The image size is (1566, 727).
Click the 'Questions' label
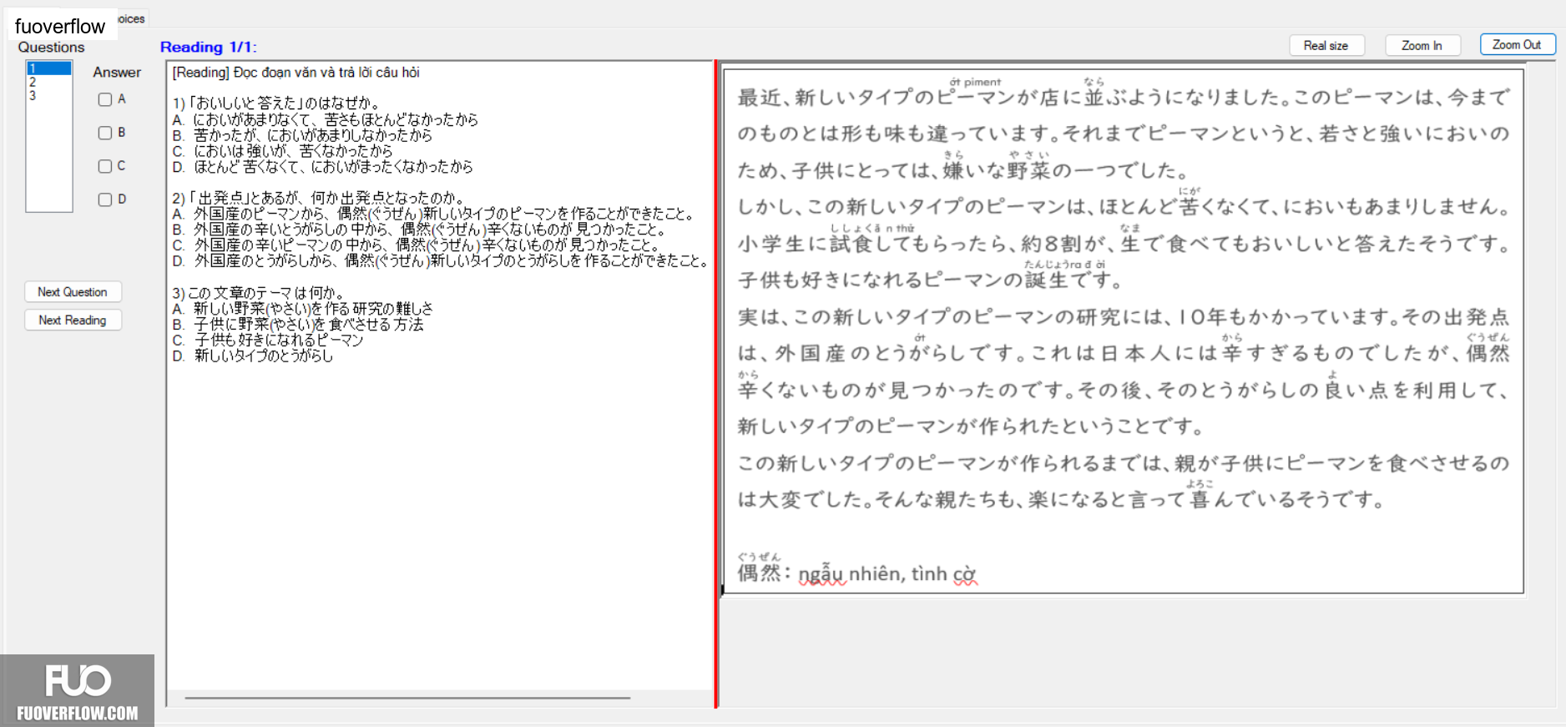51,48
